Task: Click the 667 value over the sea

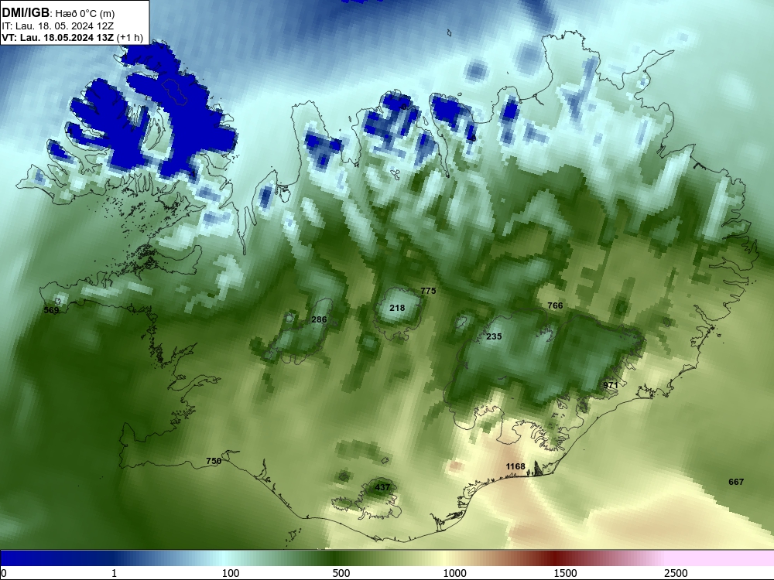Action: pyautogui.click(x=735, y=482)
